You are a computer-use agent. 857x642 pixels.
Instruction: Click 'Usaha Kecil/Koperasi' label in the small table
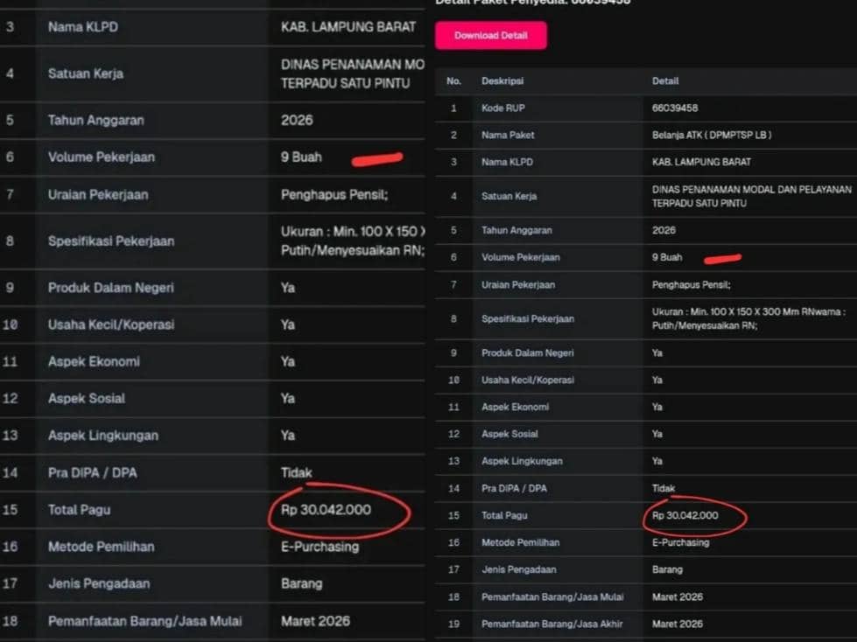(528, 380)
